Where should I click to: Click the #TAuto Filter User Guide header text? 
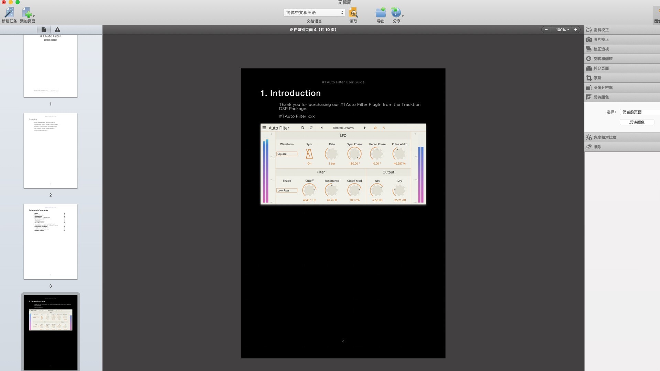pos(343,82)
